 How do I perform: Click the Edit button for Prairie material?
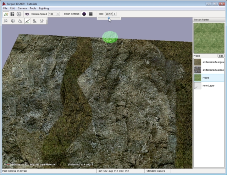click(221, 56)
